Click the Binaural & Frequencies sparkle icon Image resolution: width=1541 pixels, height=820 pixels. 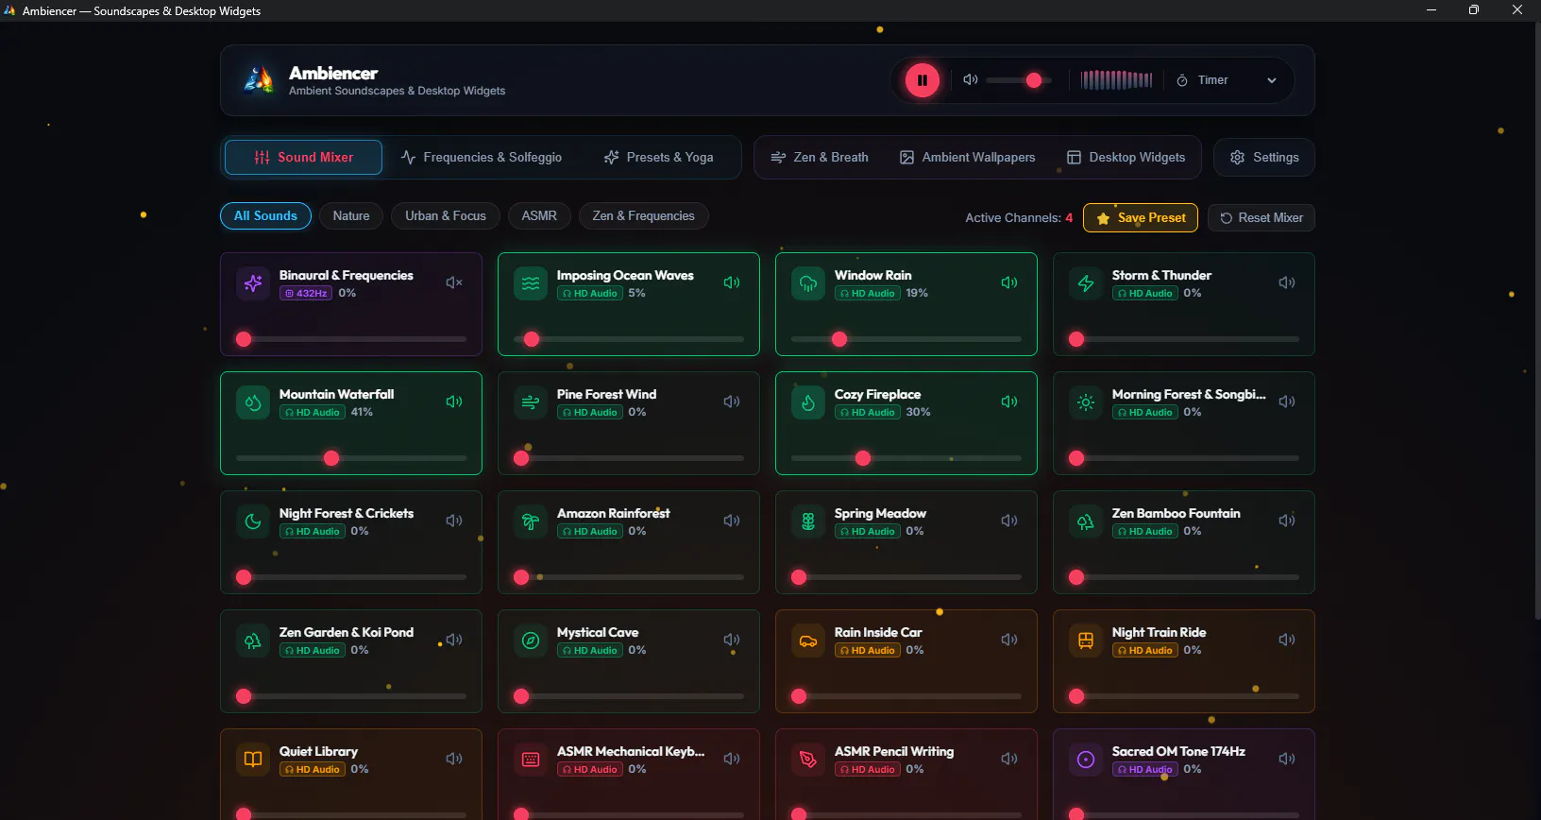coord(253,283)
